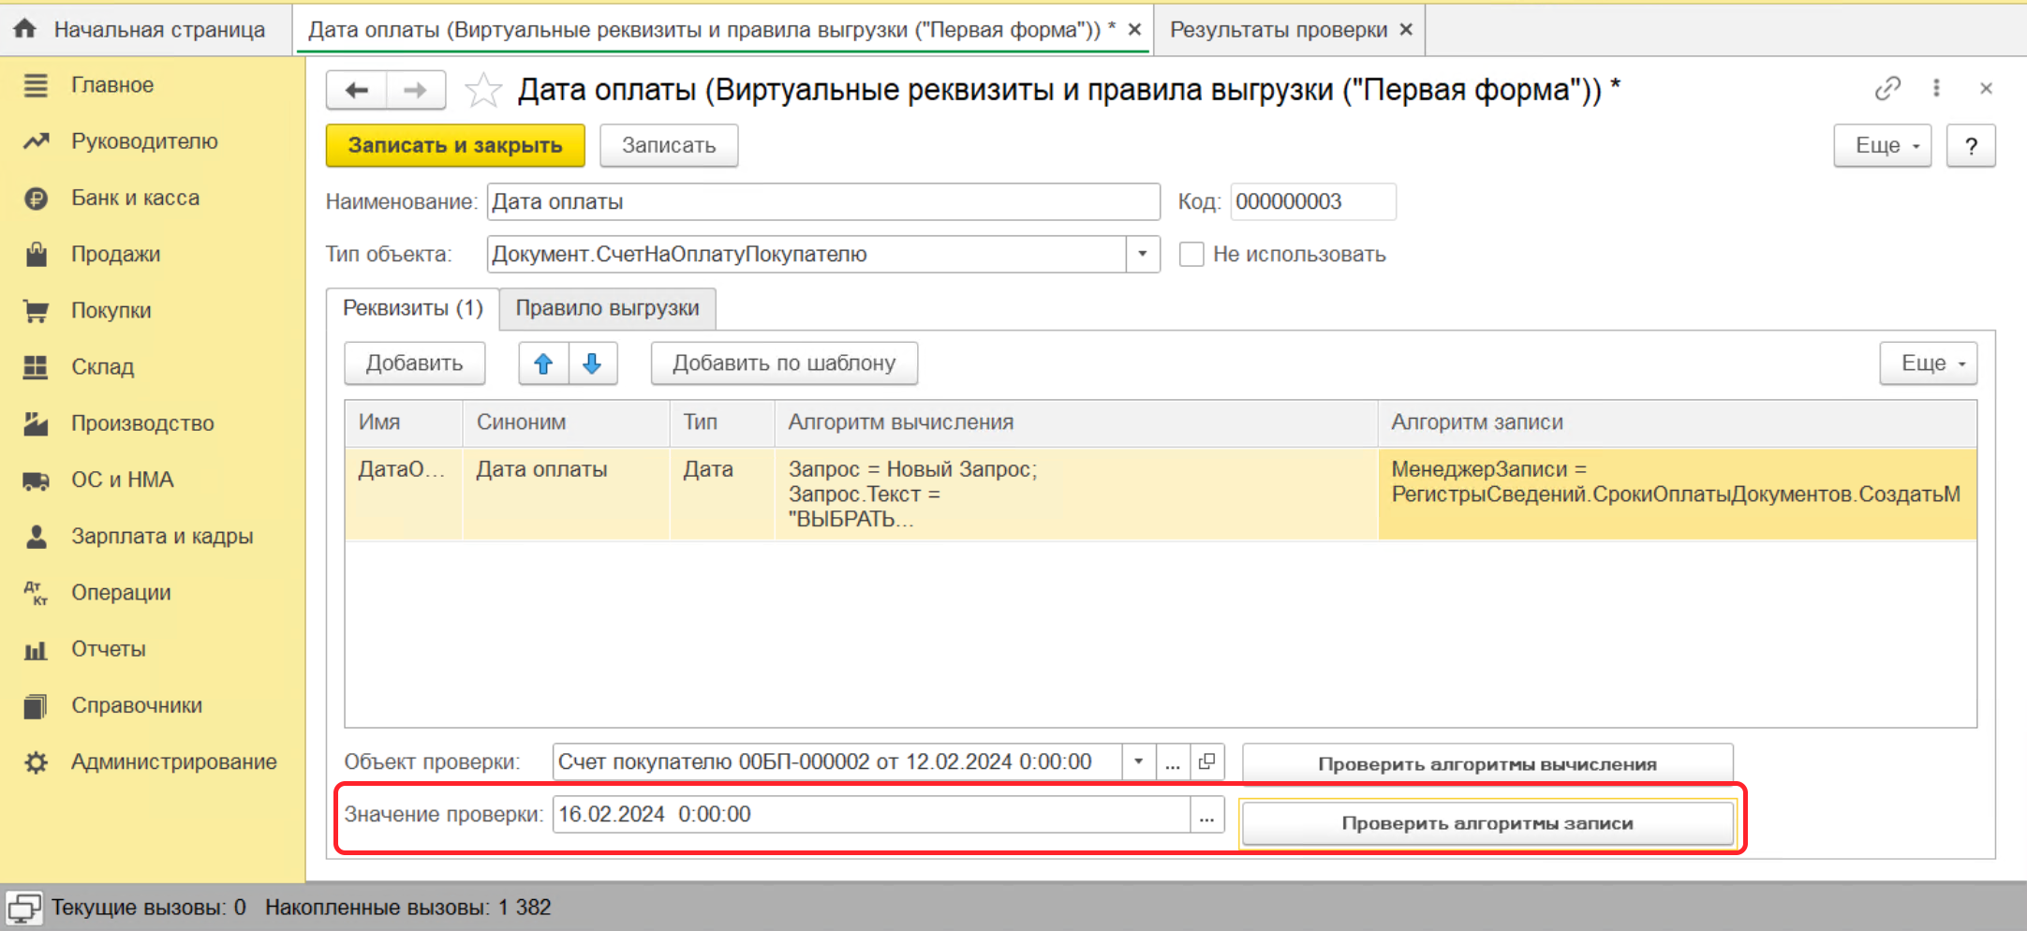Image resolution: width=2027 pixels, height=931 pixels.
Task: Go to the Начальная страница home tab
Action: [x=141, y=30]
